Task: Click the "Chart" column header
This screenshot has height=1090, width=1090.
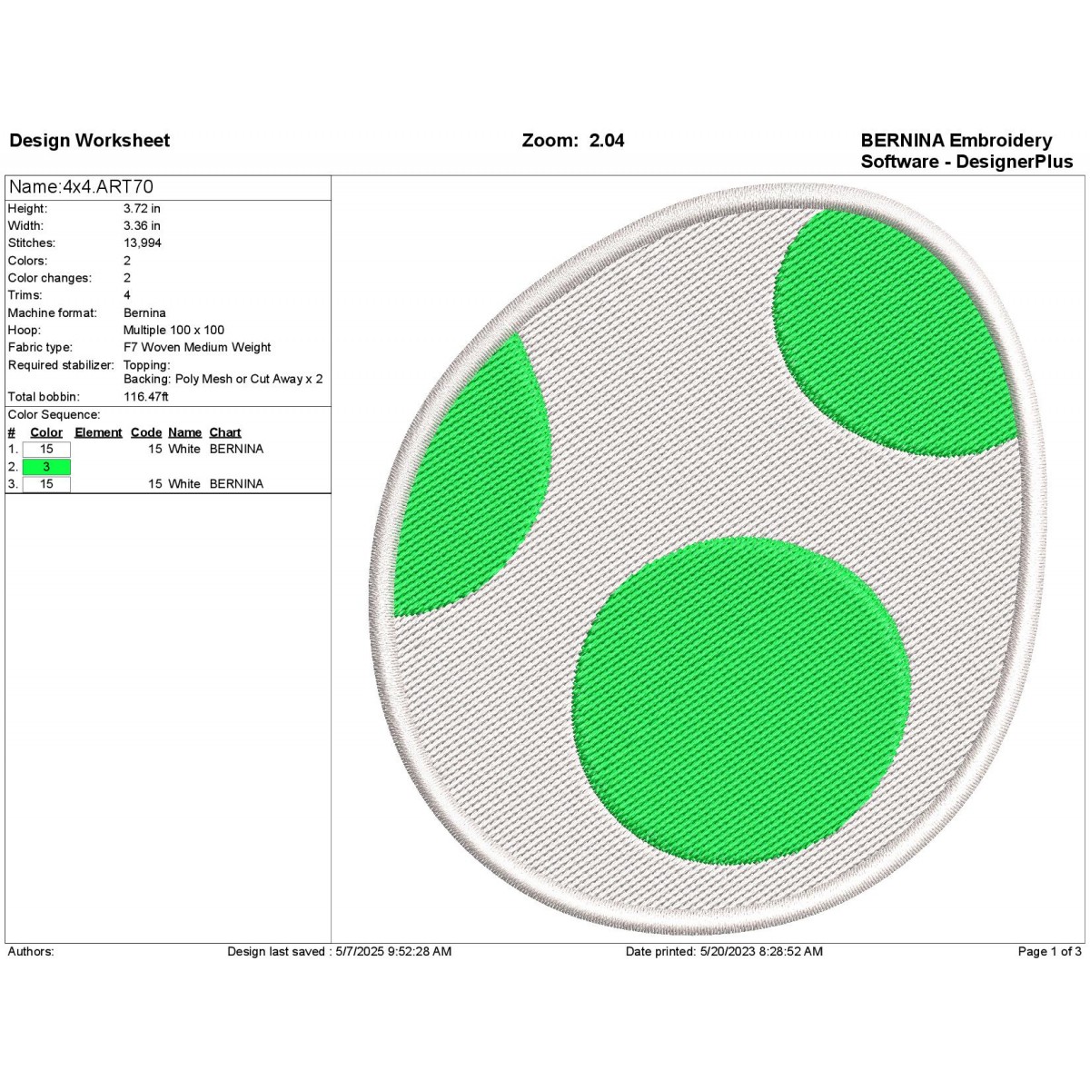Action: point(225,432)
